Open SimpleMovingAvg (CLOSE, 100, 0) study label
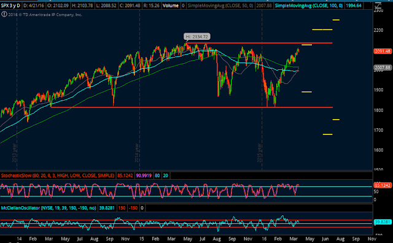This screenshot has height=243, width=393. [309, 6]
